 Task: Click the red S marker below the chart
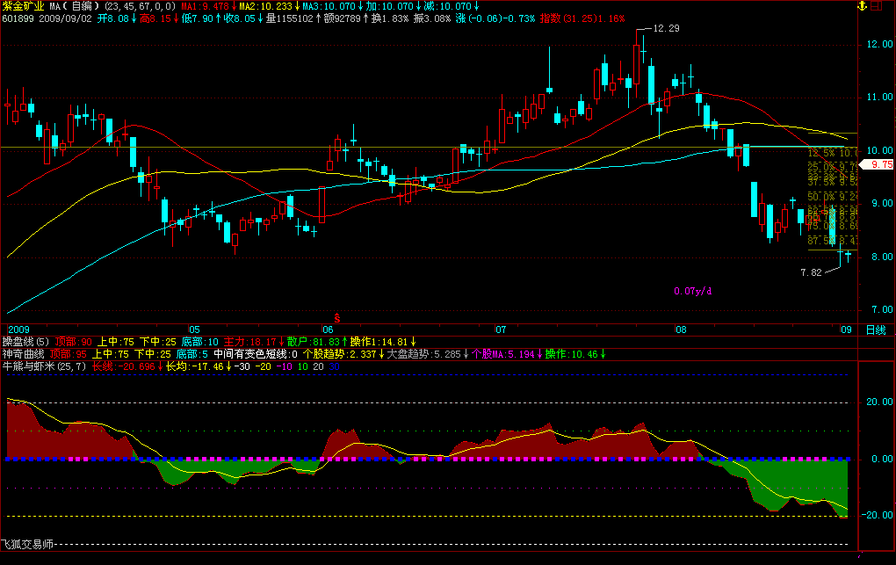point(337,318)
